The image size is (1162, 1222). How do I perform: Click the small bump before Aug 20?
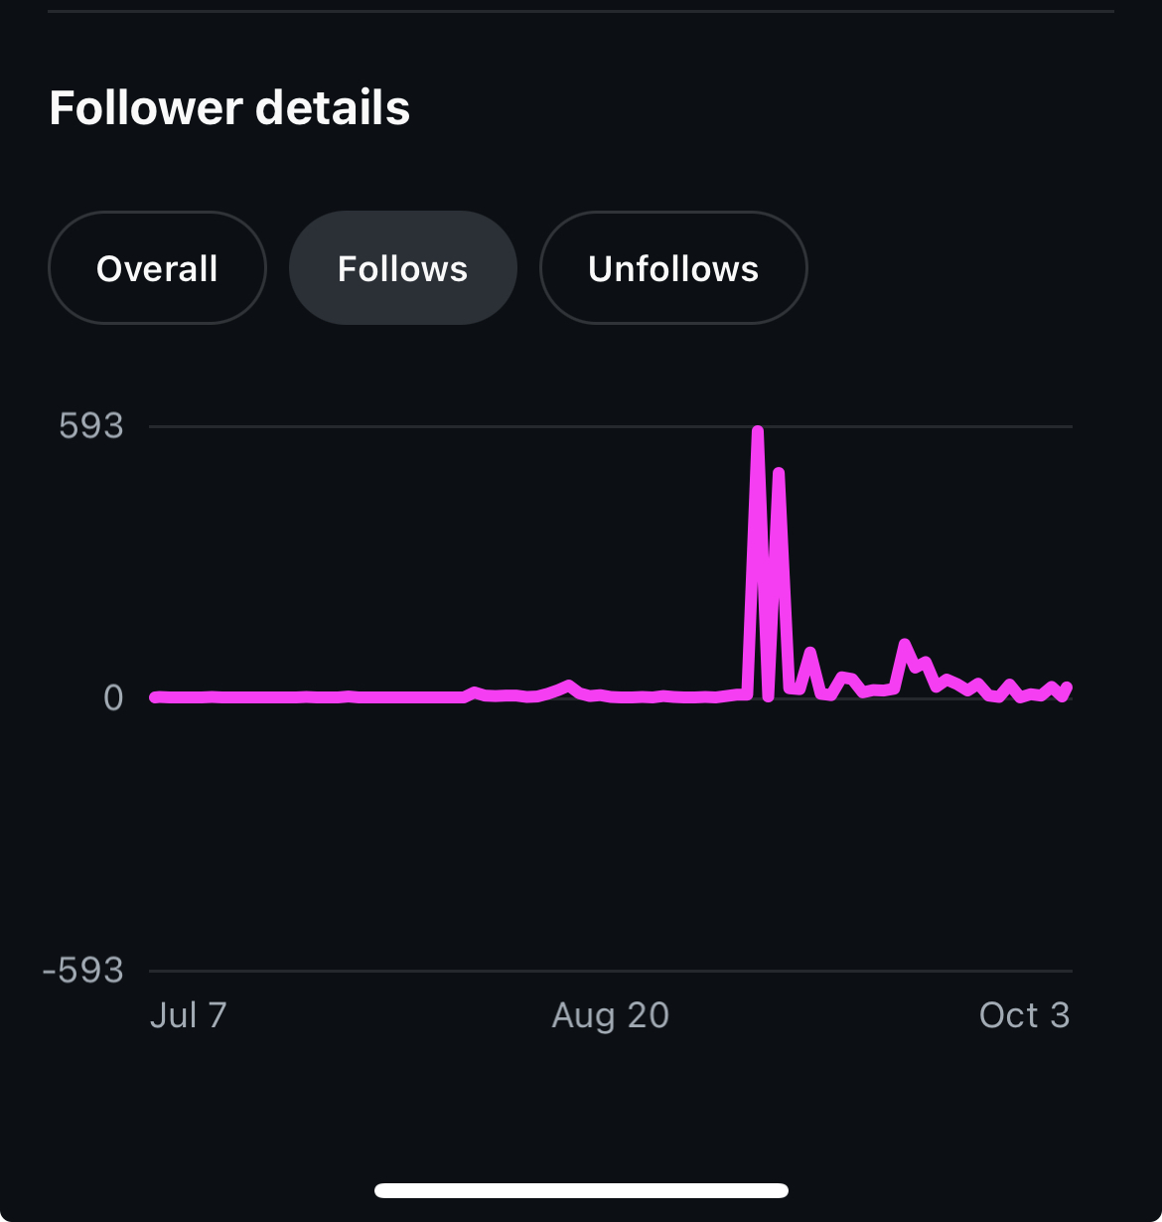tap(568, 685)
